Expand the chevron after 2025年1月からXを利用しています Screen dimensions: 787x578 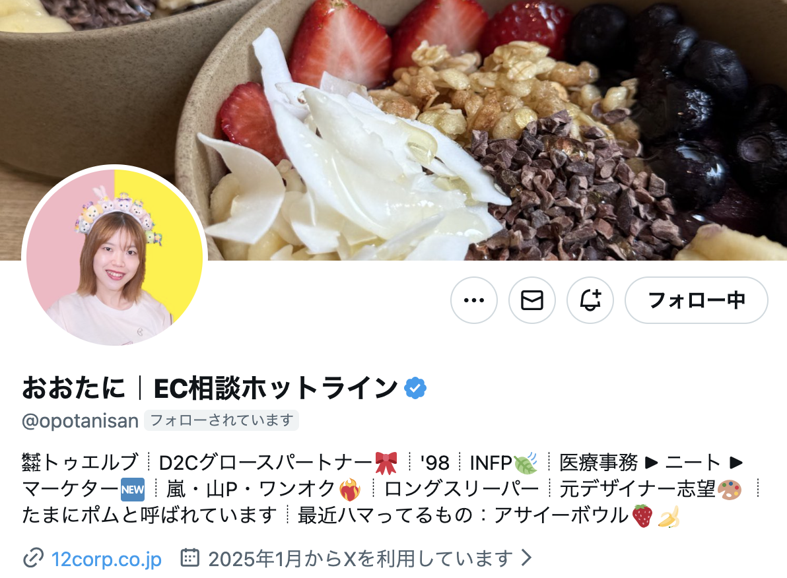[526, 558]
